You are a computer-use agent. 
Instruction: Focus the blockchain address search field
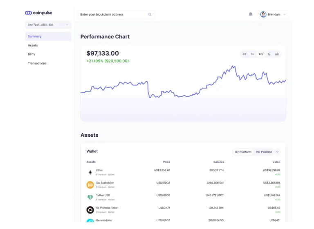(x=116, y=14)
